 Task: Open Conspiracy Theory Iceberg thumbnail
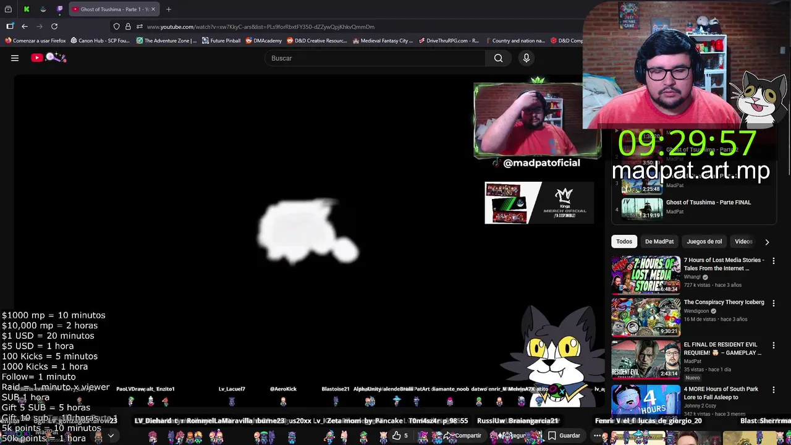pyautogui.click(x=646, y=317)
